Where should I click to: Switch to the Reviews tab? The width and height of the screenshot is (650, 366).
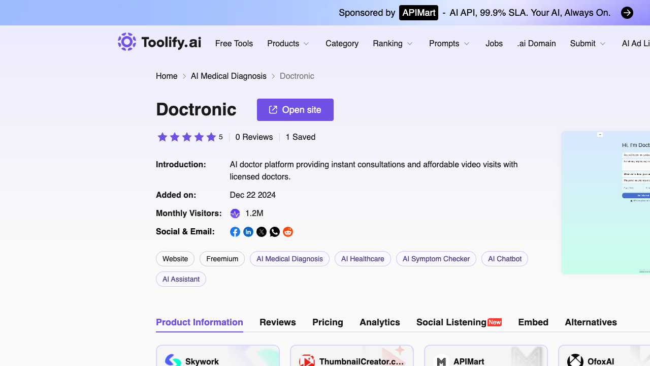[278, 322]
